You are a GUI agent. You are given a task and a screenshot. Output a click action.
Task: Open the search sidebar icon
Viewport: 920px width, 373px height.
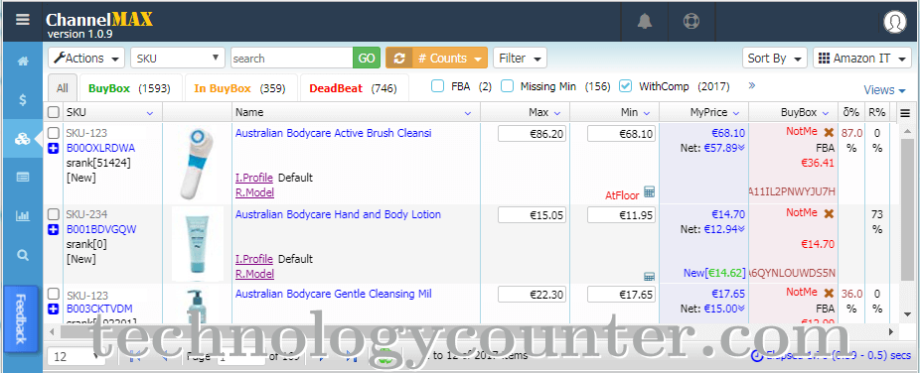click(22, 255)
